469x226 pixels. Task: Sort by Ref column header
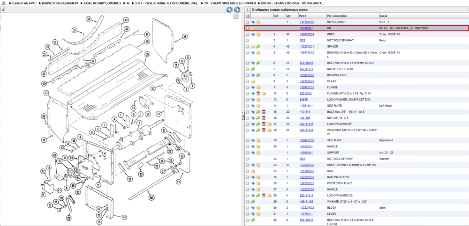[275, 16]
